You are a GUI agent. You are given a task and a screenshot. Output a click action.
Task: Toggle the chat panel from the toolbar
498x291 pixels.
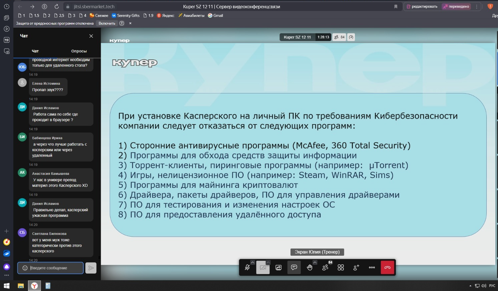pos(294,268)
